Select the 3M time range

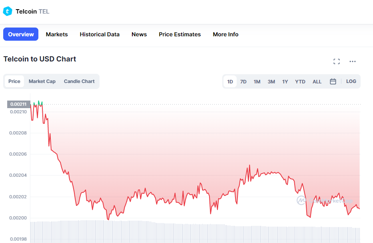[x=271, y=81]
